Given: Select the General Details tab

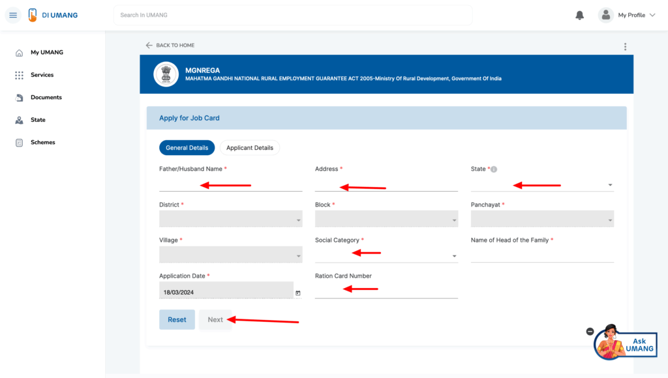Looking at the screenshot, I should click(x=187, y=147).
